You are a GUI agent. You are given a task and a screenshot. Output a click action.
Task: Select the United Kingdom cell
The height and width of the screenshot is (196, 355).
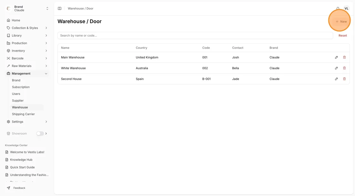[147, 57]
